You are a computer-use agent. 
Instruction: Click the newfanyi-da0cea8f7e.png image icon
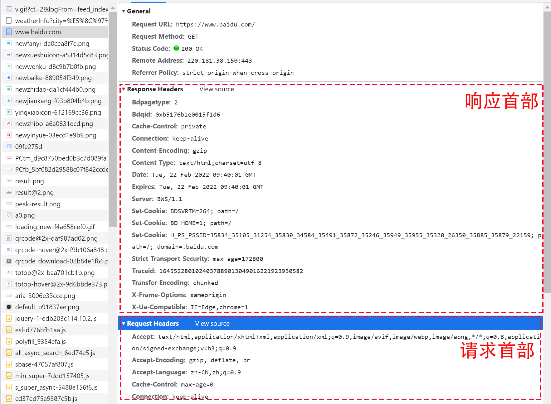pos(9,43)
